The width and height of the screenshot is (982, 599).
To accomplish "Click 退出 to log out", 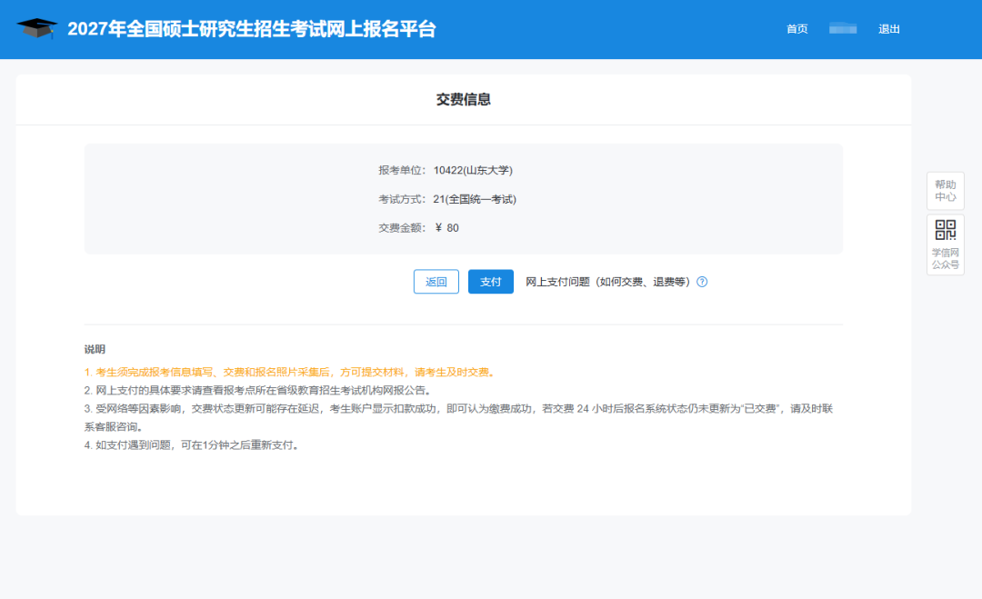I will pos(888,29).
